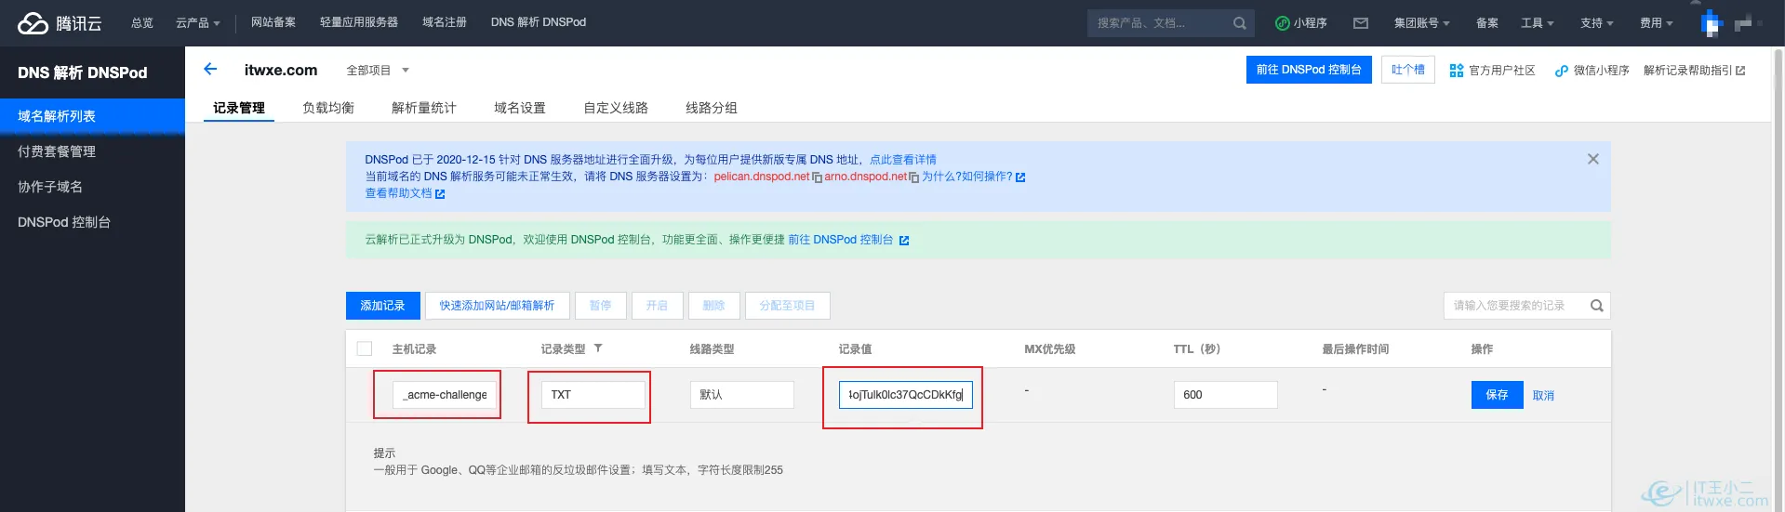This screenshot has width=1785, height=512.
Task: Go back with the left arrow icon
Action: point(210,69)
